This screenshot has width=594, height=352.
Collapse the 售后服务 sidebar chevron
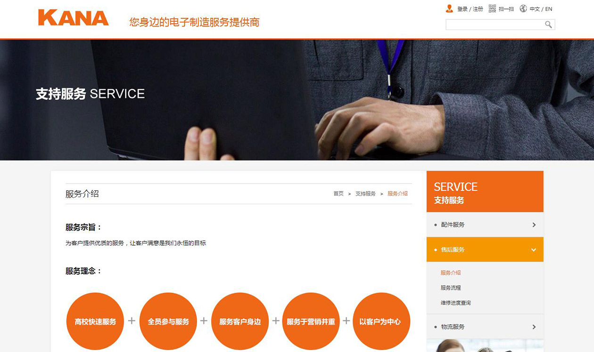point(534,250)
